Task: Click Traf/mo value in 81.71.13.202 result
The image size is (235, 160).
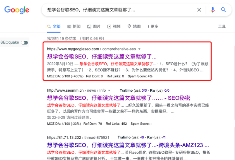Action: point(142,137)
